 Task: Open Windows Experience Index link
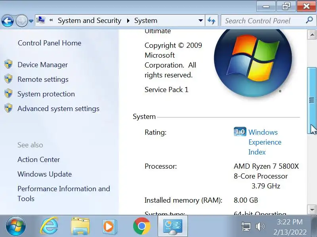coord(265,142)
